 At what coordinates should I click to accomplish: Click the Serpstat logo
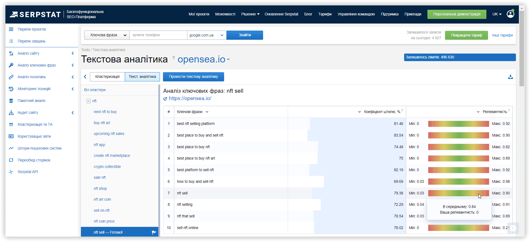(35, 14)
